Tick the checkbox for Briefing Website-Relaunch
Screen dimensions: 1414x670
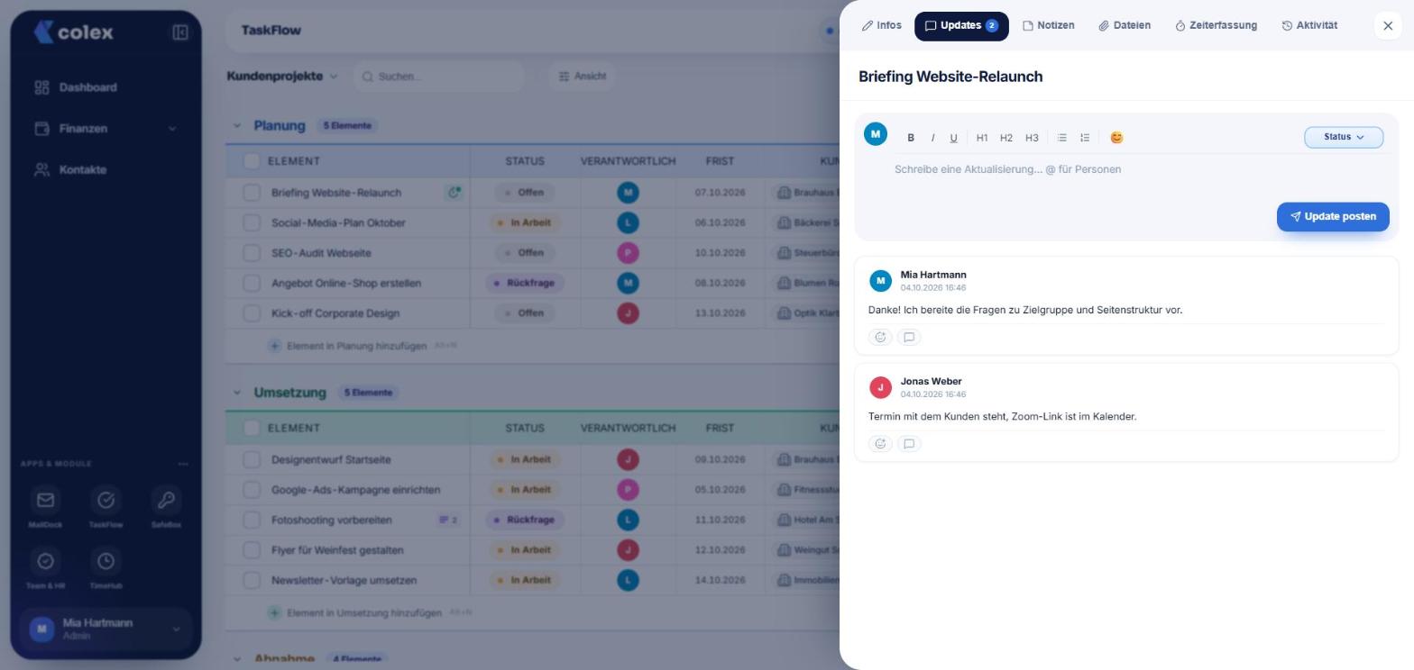point(252,193)
